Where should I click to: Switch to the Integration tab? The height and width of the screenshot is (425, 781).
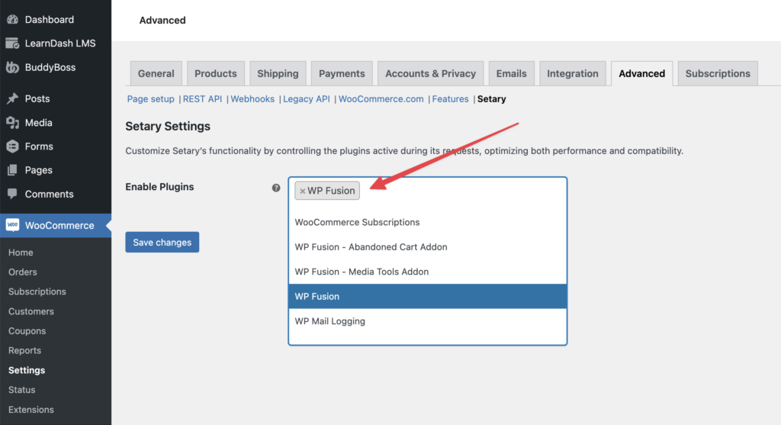(x=573, y=73)
